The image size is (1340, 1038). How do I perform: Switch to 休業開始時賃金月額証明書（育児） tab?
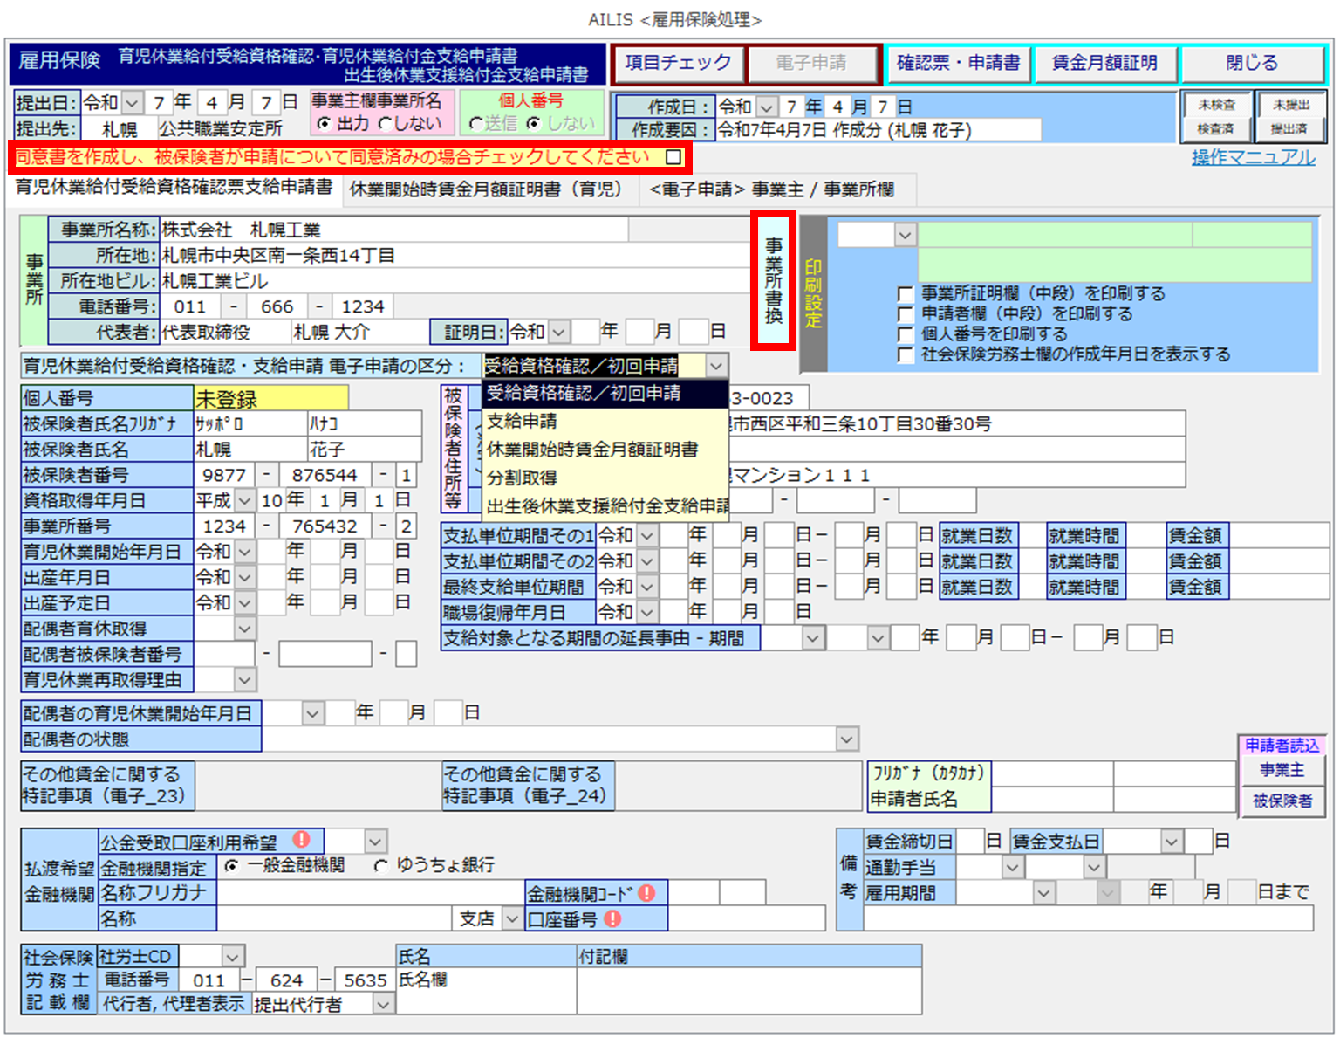pyautogui.click(x=485, y=189)
